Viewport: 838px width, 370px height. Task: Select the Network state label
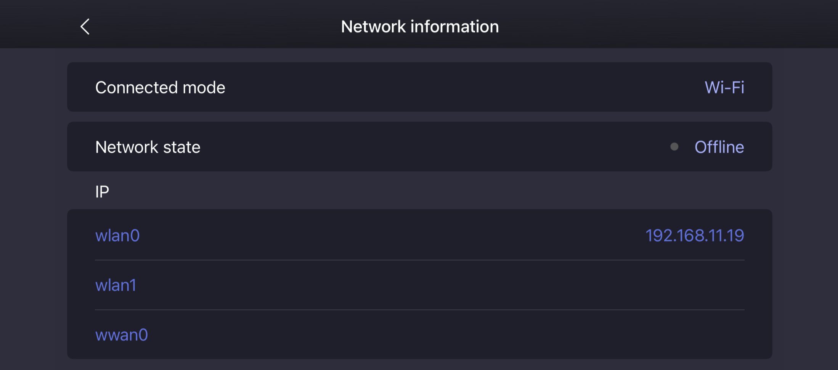pos(148,147)
